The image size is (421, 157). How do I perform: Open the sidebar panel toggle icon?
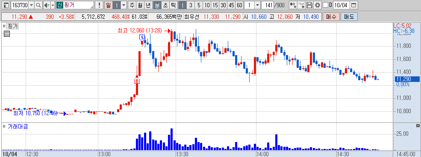[6, 5]
